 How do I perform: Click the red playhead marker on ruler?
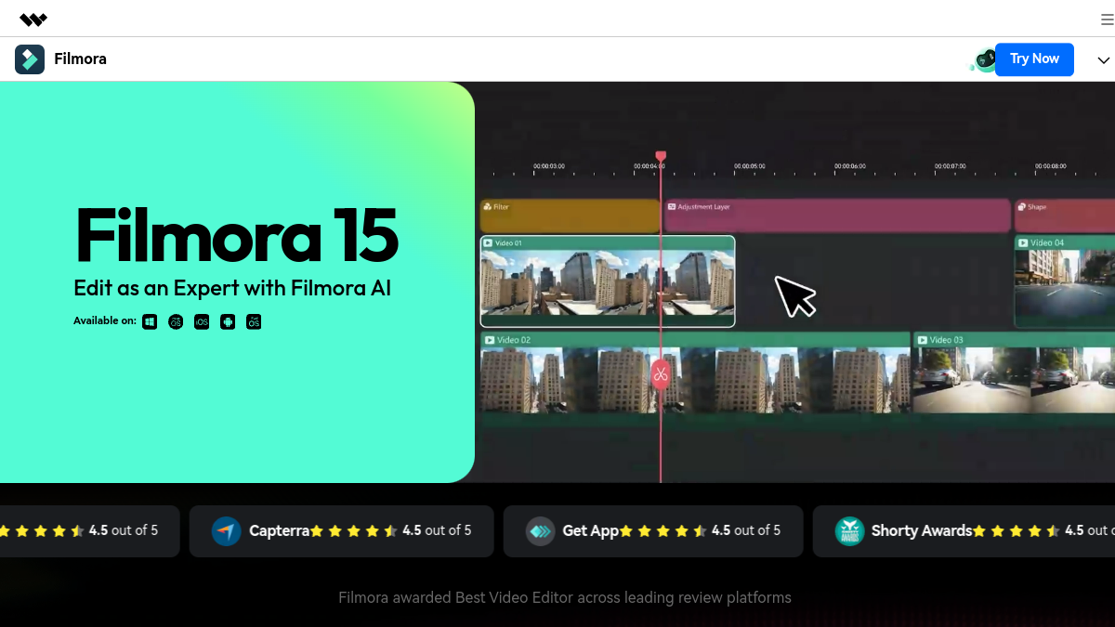coord(661,157)
